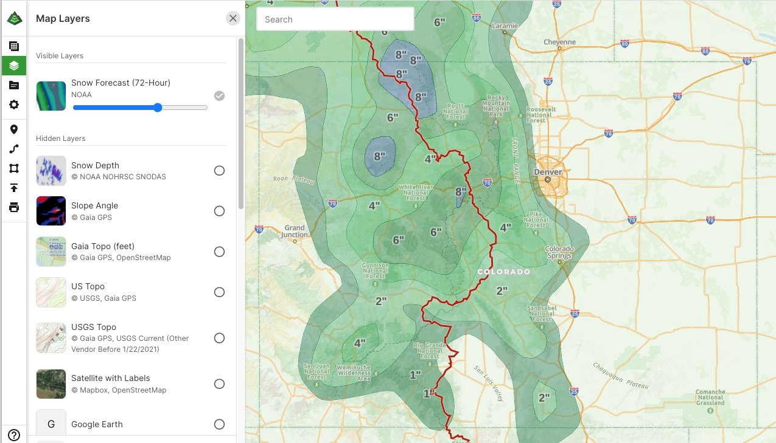Select 'US Topo' layer name text
The height and width of the screenshot is (443, 776).
[x=88, y=286]
